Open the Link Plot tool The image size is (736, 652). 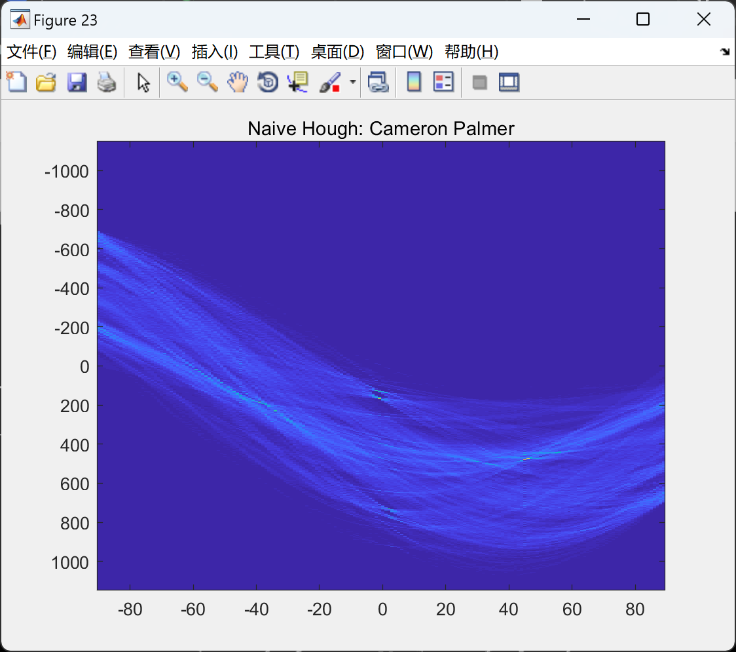[x=378, y=82]
